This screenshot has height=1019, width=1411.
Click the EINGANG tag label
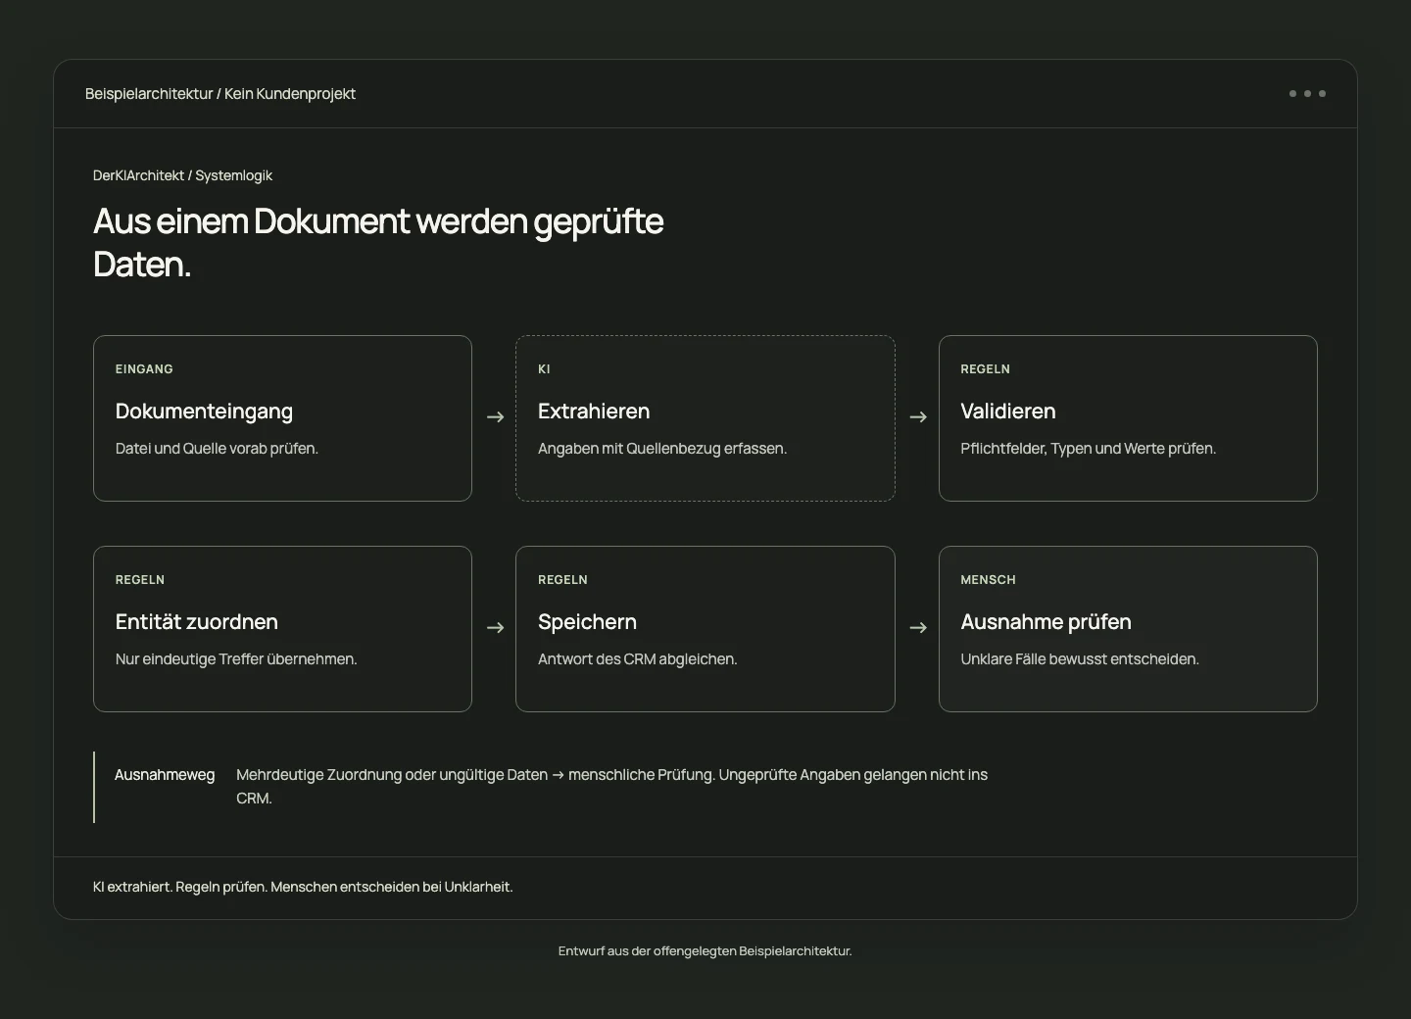144,369
